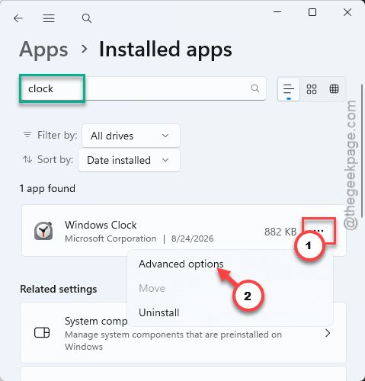The width and height of the screenshot is (365, 381).
Task: Click the Installed apps heading
Action: pos(165,50)
